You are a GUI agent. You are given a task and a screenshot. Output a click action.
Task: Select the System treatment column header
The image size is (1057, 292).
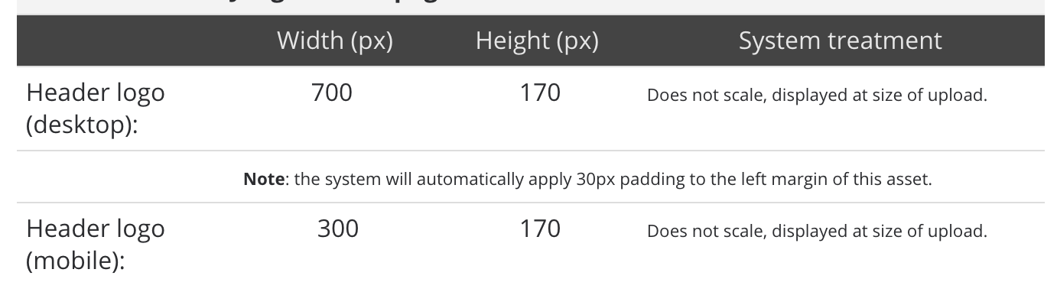pos(840,41)
